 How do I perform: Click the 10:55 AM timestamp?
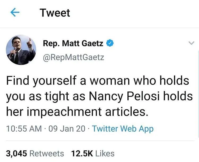24,129
